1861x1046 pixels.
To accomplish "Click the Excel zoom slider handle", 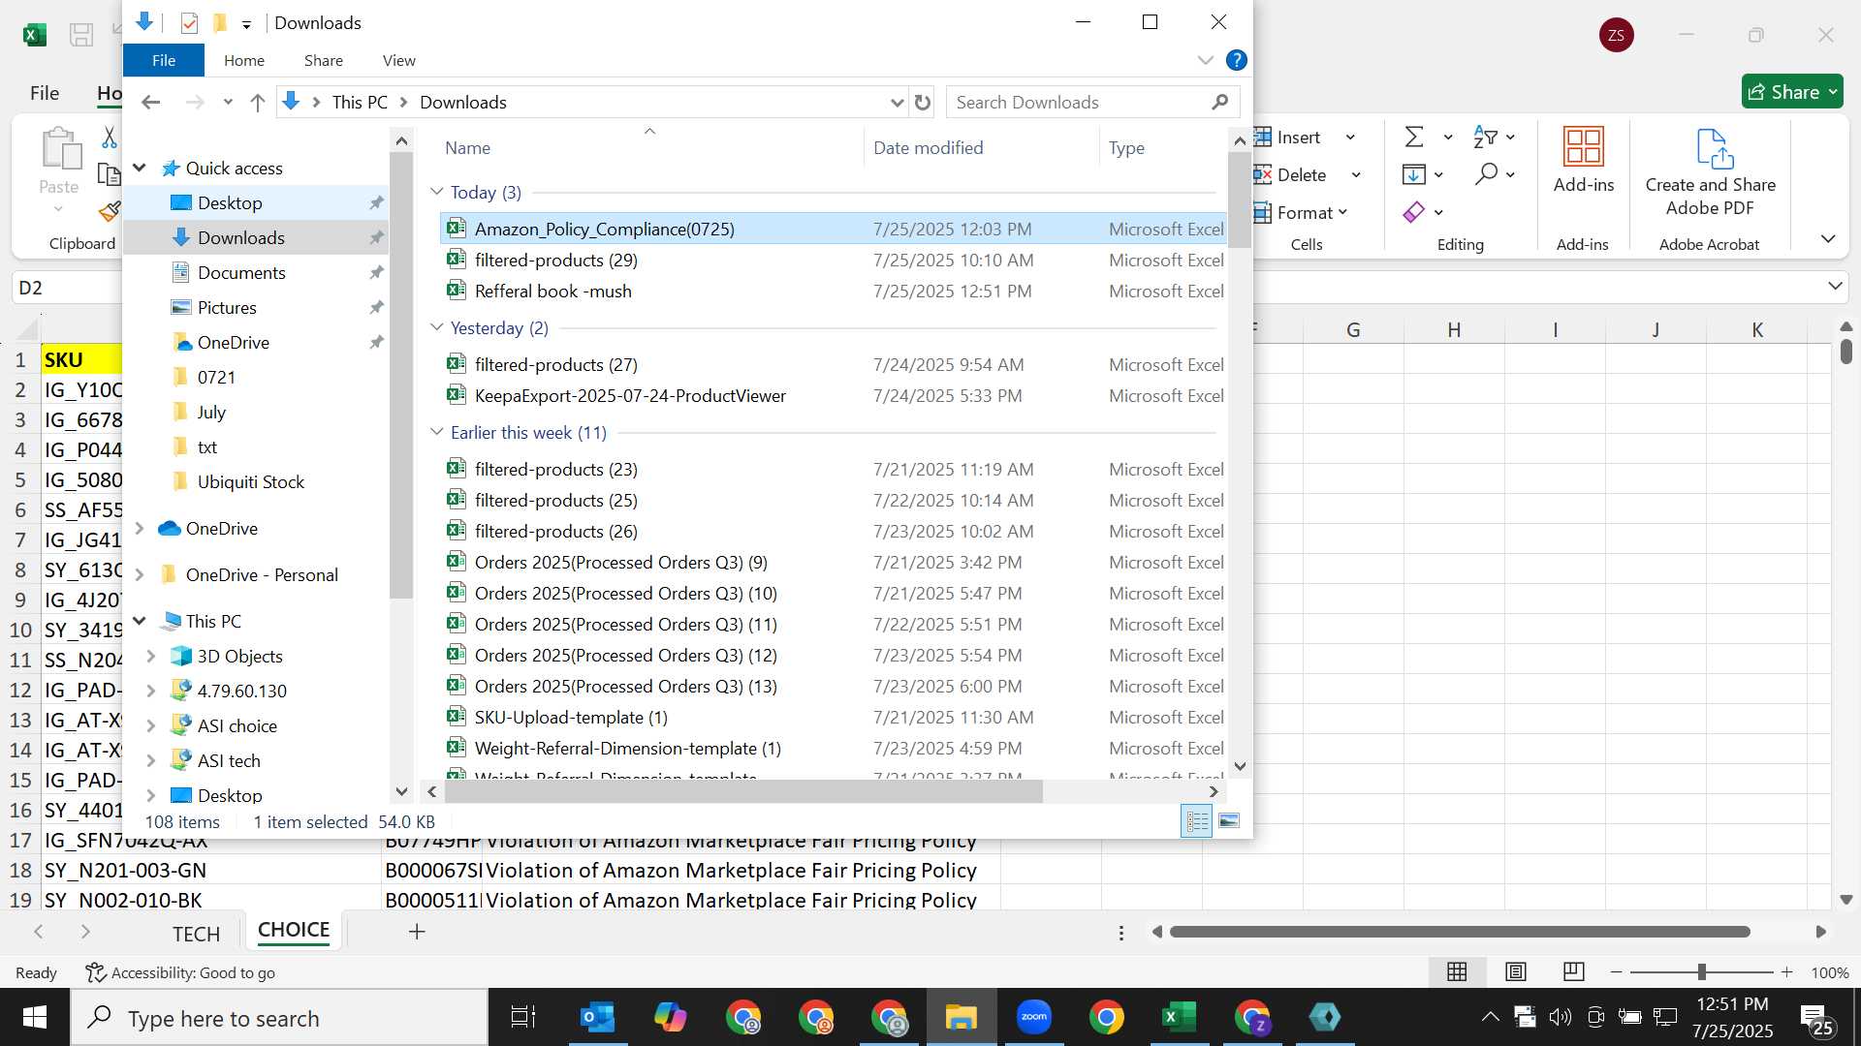I will 1701,971.
